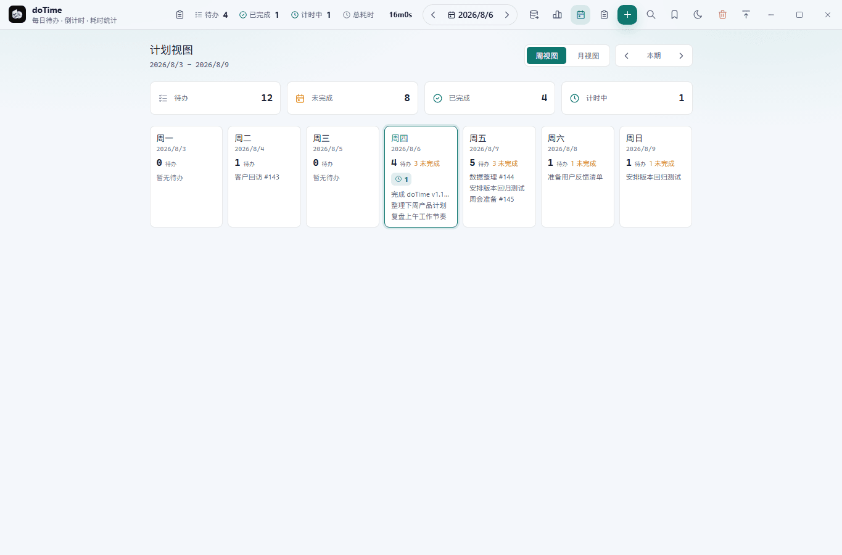Click the 已完成 counter in header
Image resolution: width=842 pixels, height=555 pixels.
[x=259, y=15]
